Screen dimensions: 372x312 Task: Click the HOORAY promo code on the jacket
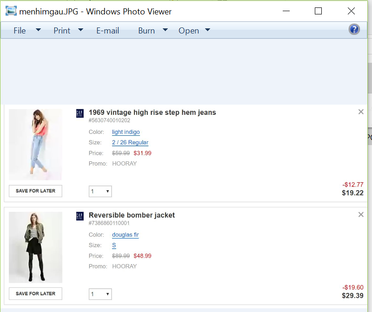click(x=124, y=266)
